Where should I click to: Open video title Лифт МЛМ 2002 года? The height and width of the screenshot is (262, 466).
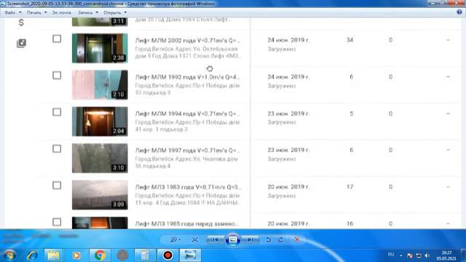click(188, 40)
